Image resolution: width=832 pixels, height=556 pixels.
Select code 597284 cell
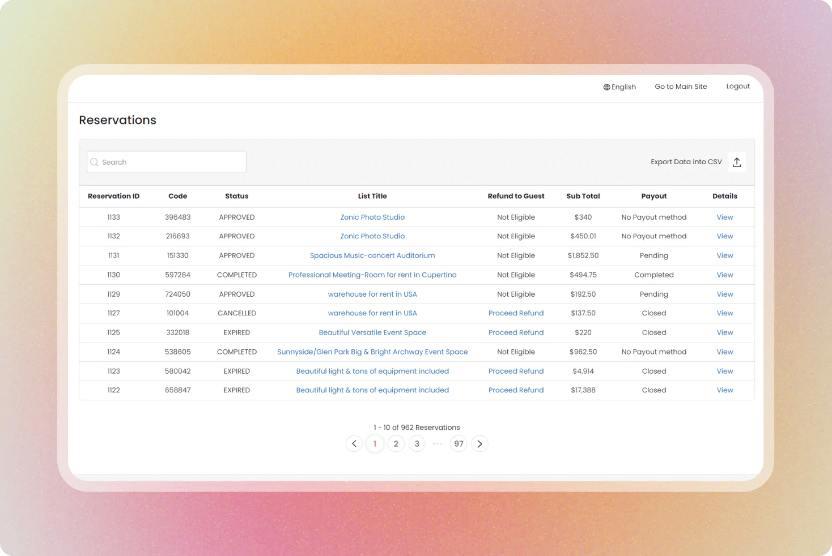(x=177, y=275)
